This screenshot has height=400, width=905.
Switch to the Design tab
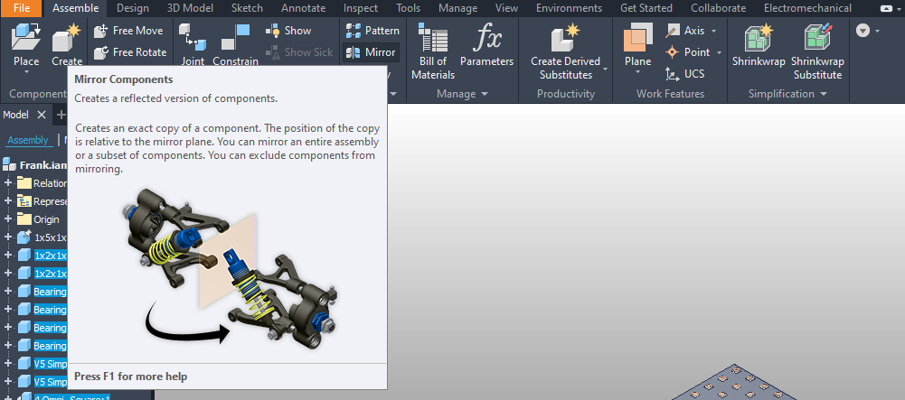(133, 8)
